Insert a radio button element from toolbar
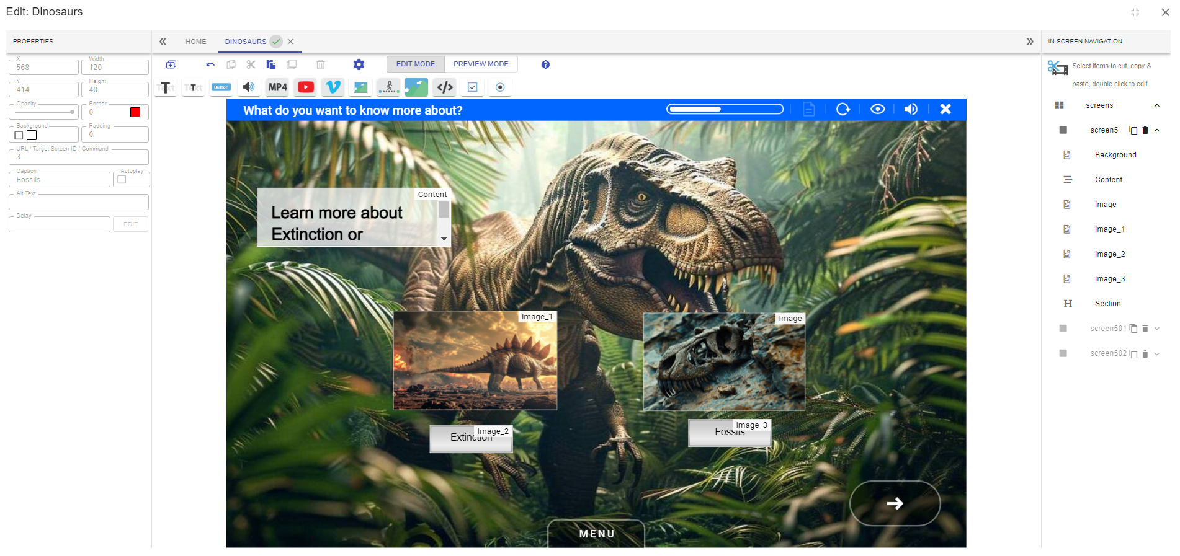 (500, 87)
